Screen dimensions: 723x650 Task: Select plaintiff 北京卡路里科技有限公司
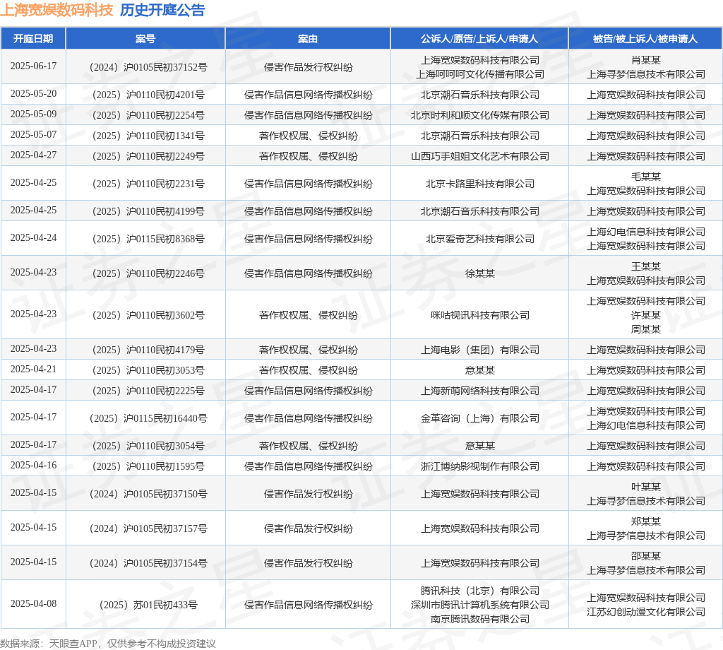tap(480, 184)
